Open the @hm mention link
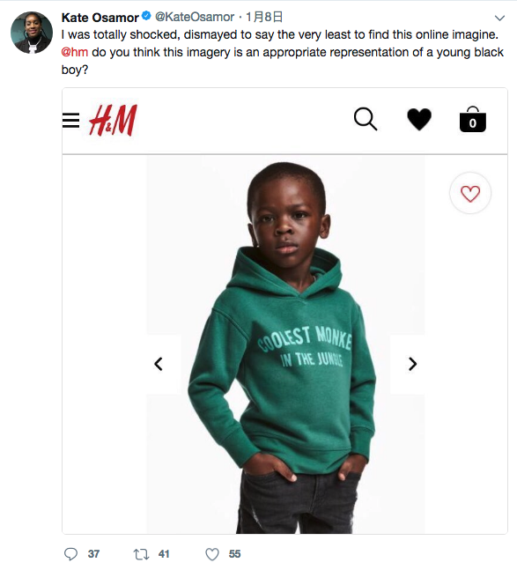Image resolution: width=517 pixels, height=570 pixels. click(x=75, y=52)
